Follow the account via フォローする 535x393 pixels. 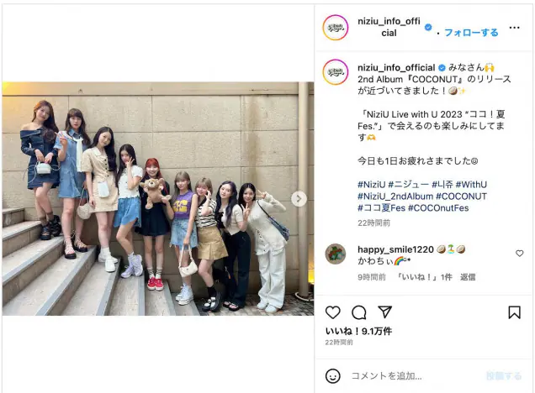click(471, 33)
